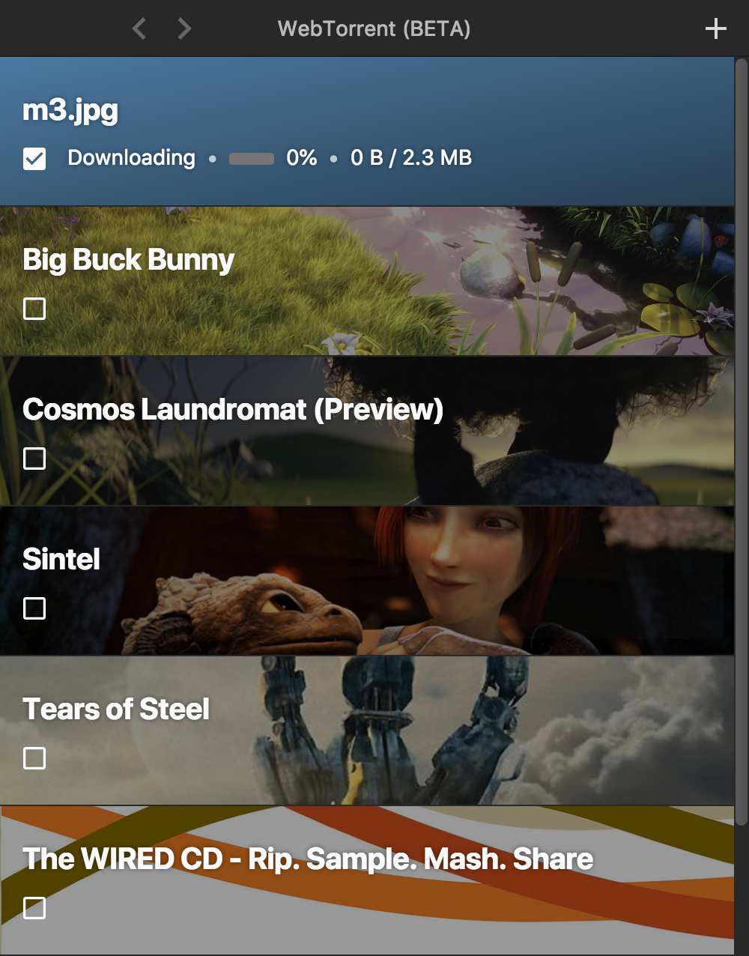
Task: Uncheck the m3.jpg download checkbox
Action: point(34,159)
